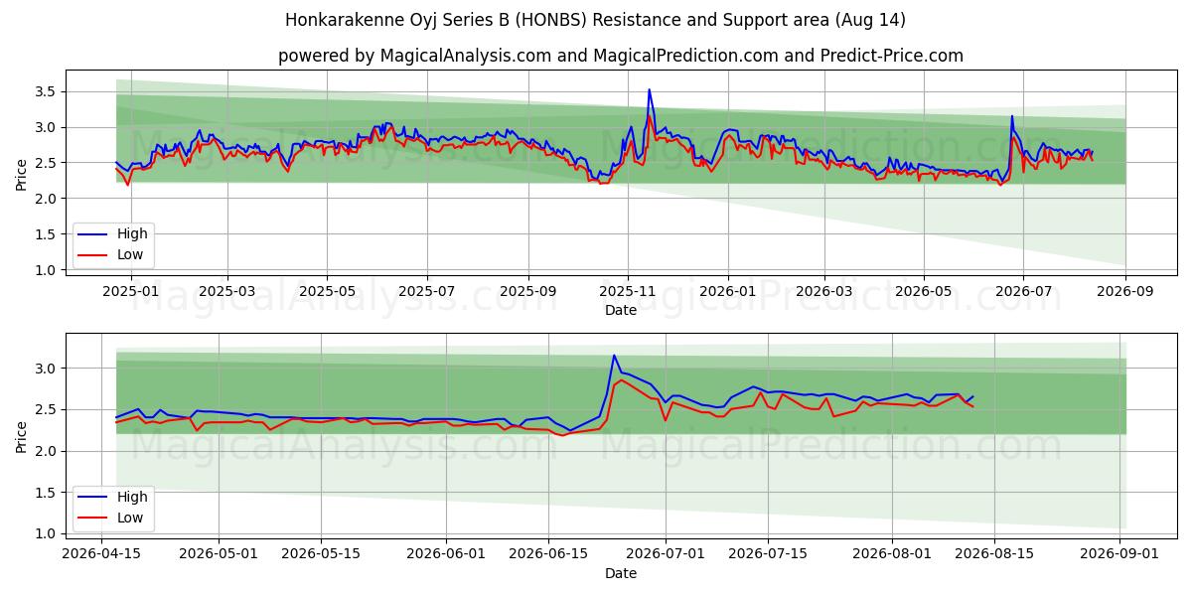This screenshot has height=596, width=1192.
Task: Click the '2026-08-01' lower axis label
Action: (x=893, y=554)
